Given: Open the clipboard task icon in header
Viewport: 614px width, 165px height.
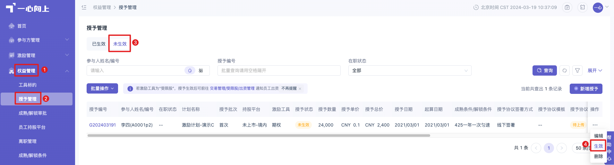Looking at the screenshot, I should click(x=567, y=7).
